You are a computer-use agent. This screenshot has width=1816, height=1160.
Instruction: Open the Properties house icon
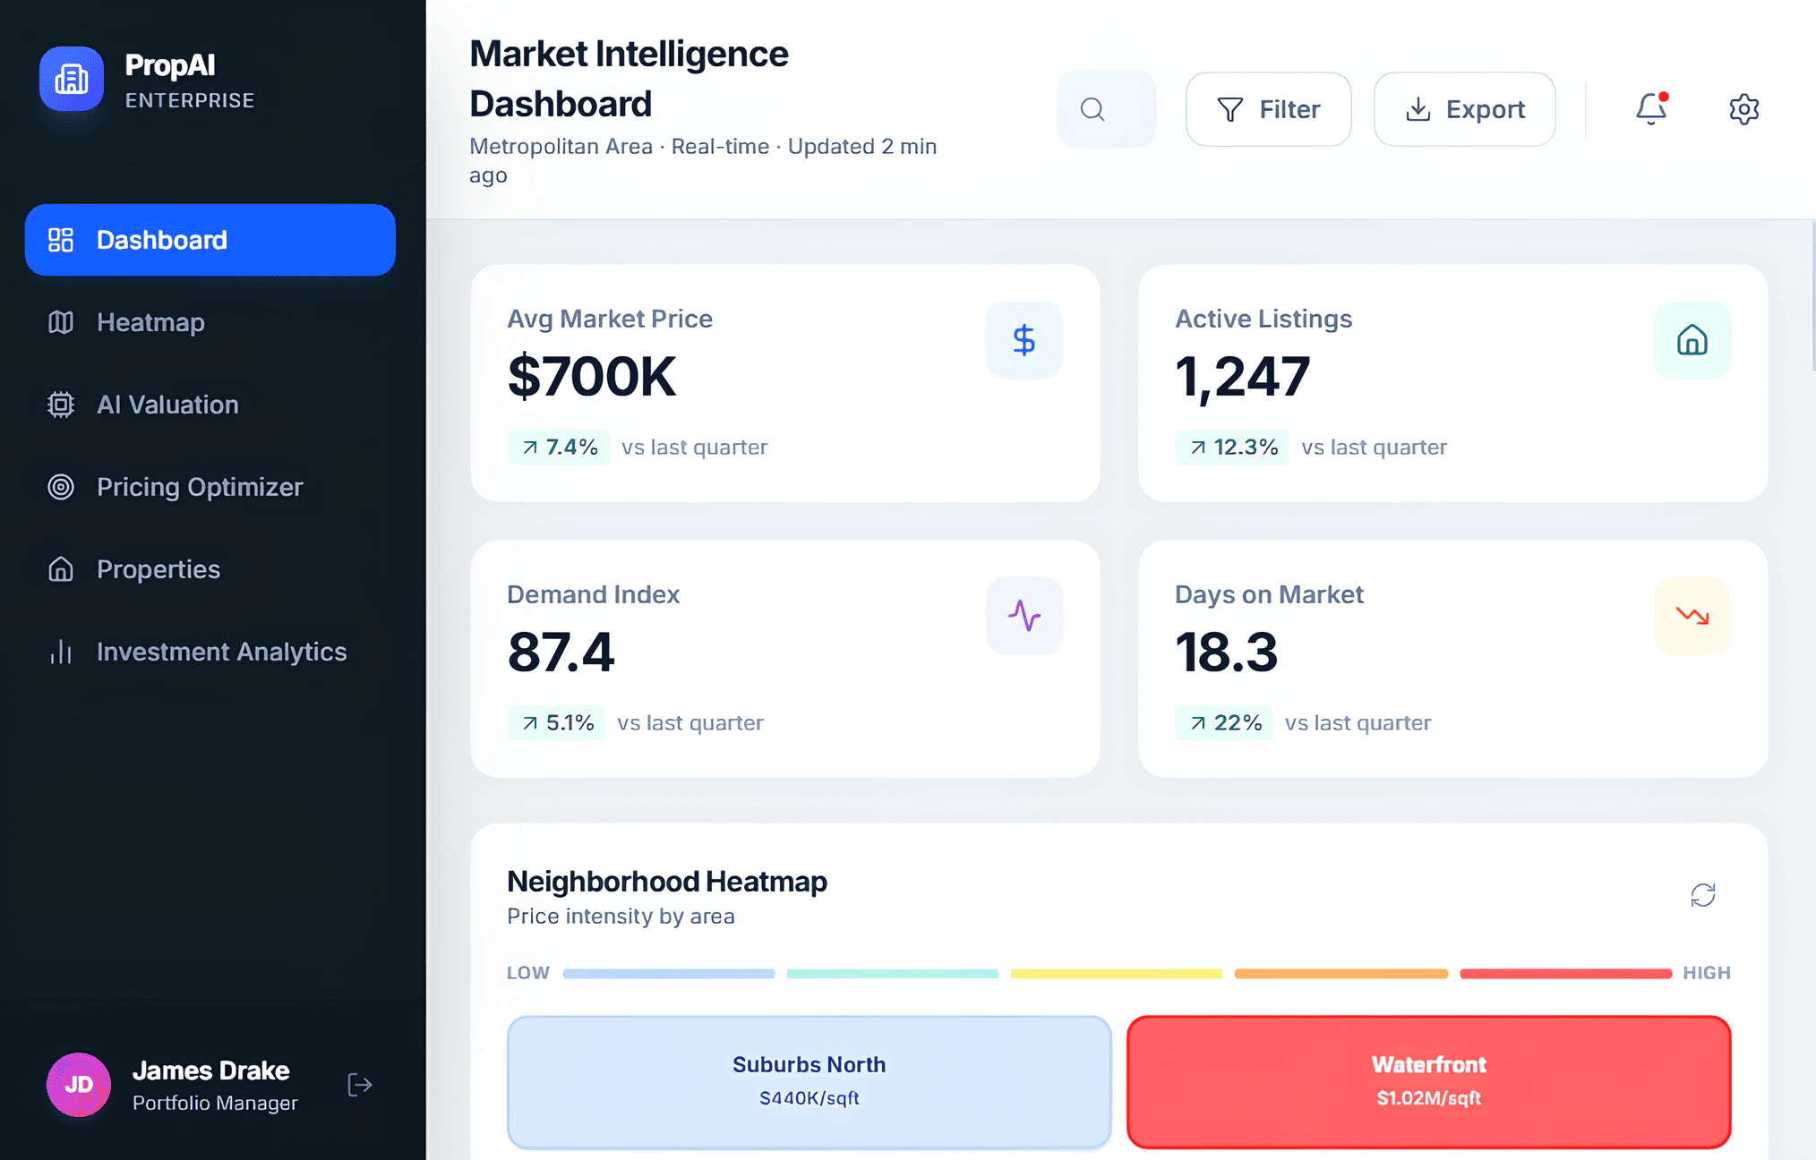click(60, 569)
